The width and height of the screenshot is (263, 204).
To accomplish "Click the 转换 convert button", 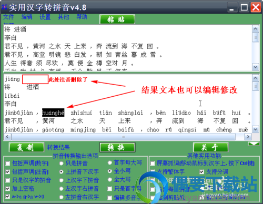I will click(x=117, y=147).
